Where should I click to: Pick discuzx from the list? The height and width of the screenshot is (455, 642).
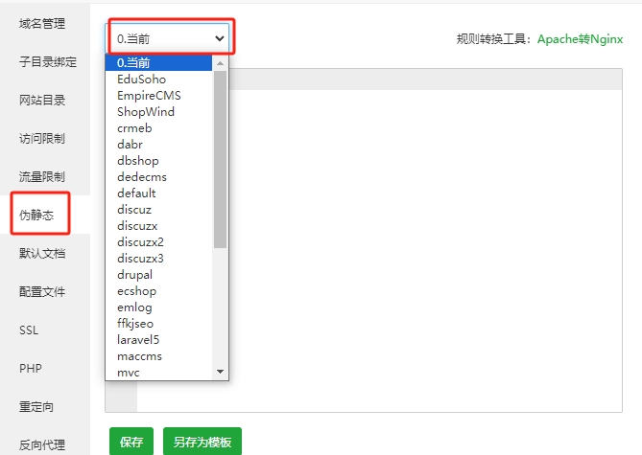click(159, 226)
